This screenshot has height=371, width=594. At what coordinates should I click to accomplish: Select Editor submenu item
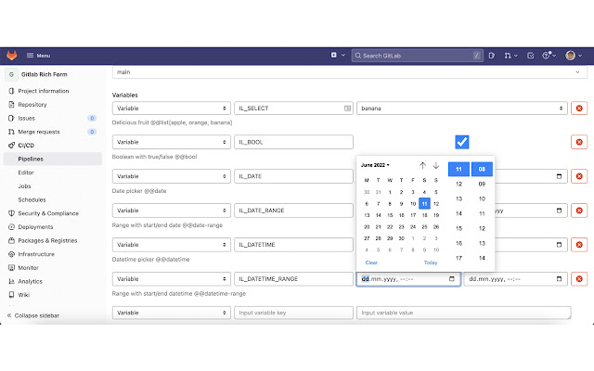coord(26,173)
